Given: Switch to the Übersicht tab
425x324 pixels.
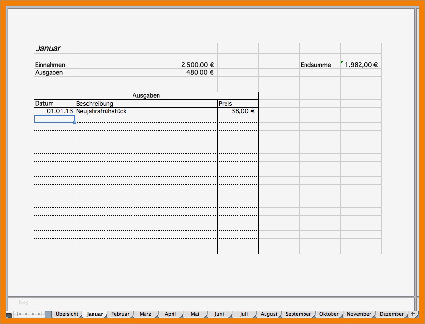Looking at the screenshot, I should pyautogui.click(x=67, y=314).
